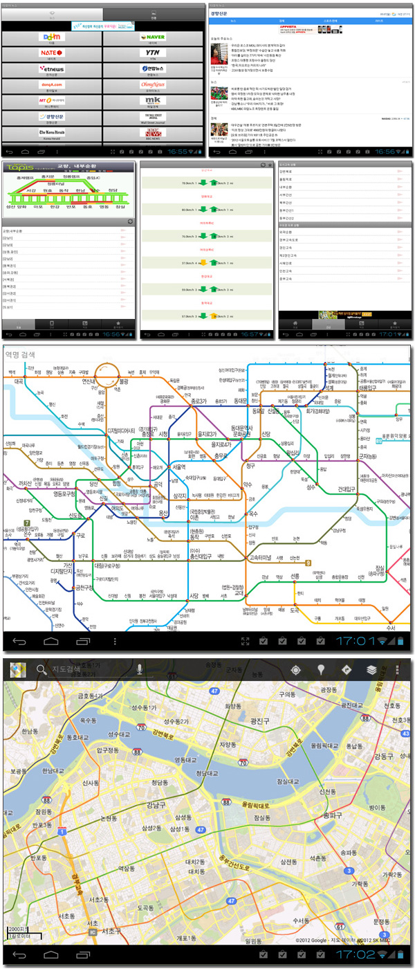The width and height of the screenshot is (415, 971).
Task: Open favorites star tab on TOPIS road list screen
Action: pyautogui.click(x=394, y=324)
